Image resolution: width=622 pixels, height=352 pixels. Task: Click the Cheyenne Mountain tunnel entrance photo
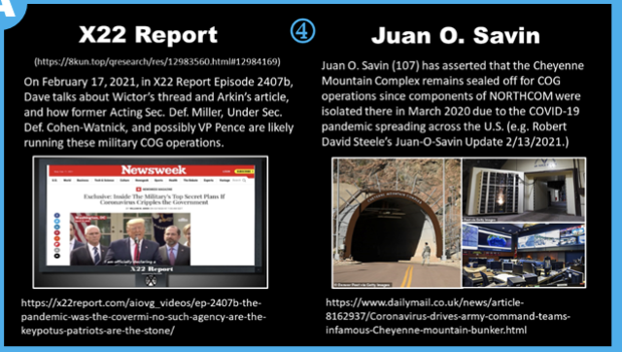pyautogui.click(x=397, y=223)
